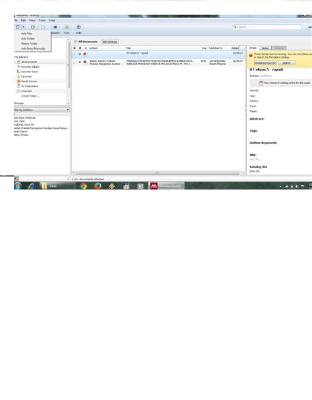312x400 pixels.
Task: Click the Related documents toolbar icon
Action: pyautogui.click(x=55, y=27)
